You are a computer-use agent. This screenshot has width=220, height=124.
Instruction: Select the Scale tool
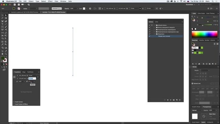tap(6, 33)
